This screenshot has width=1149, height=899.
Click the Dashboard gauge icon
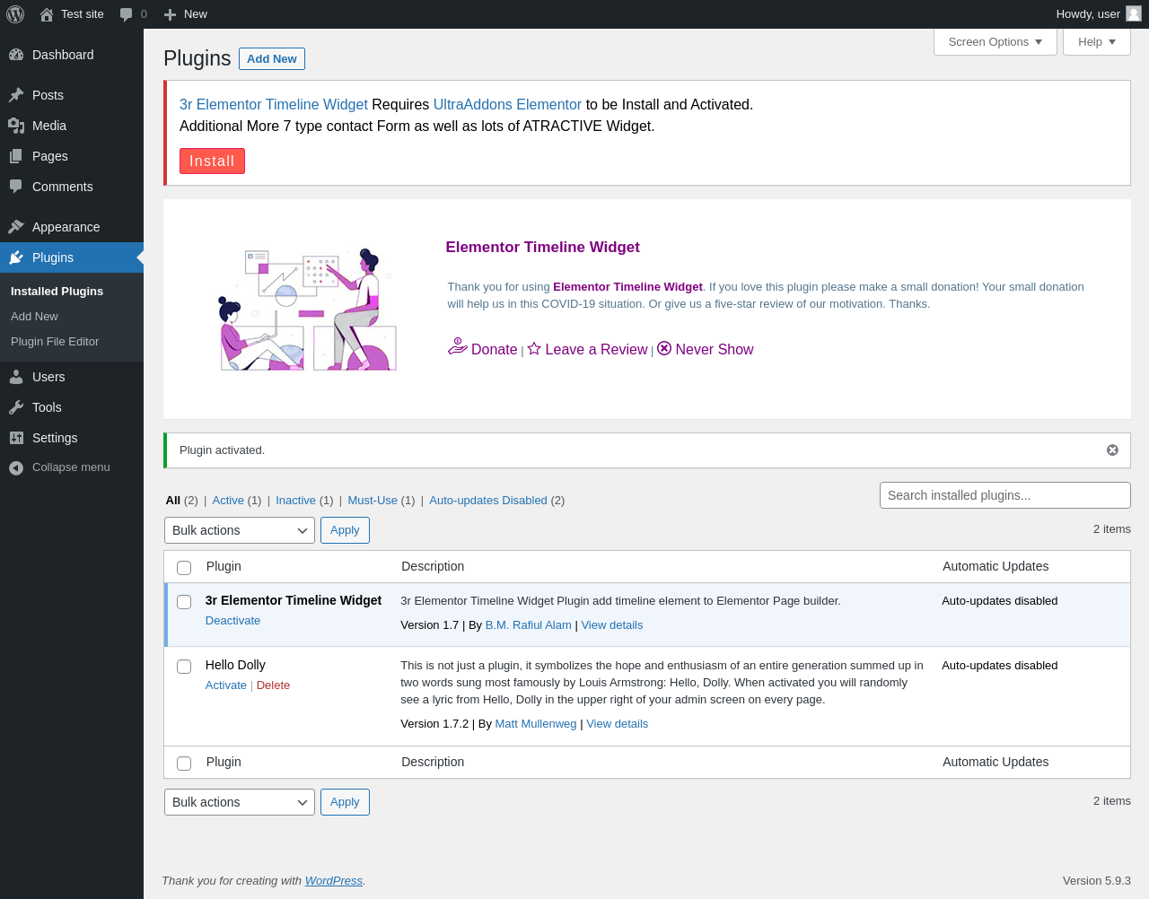(16, 55)
